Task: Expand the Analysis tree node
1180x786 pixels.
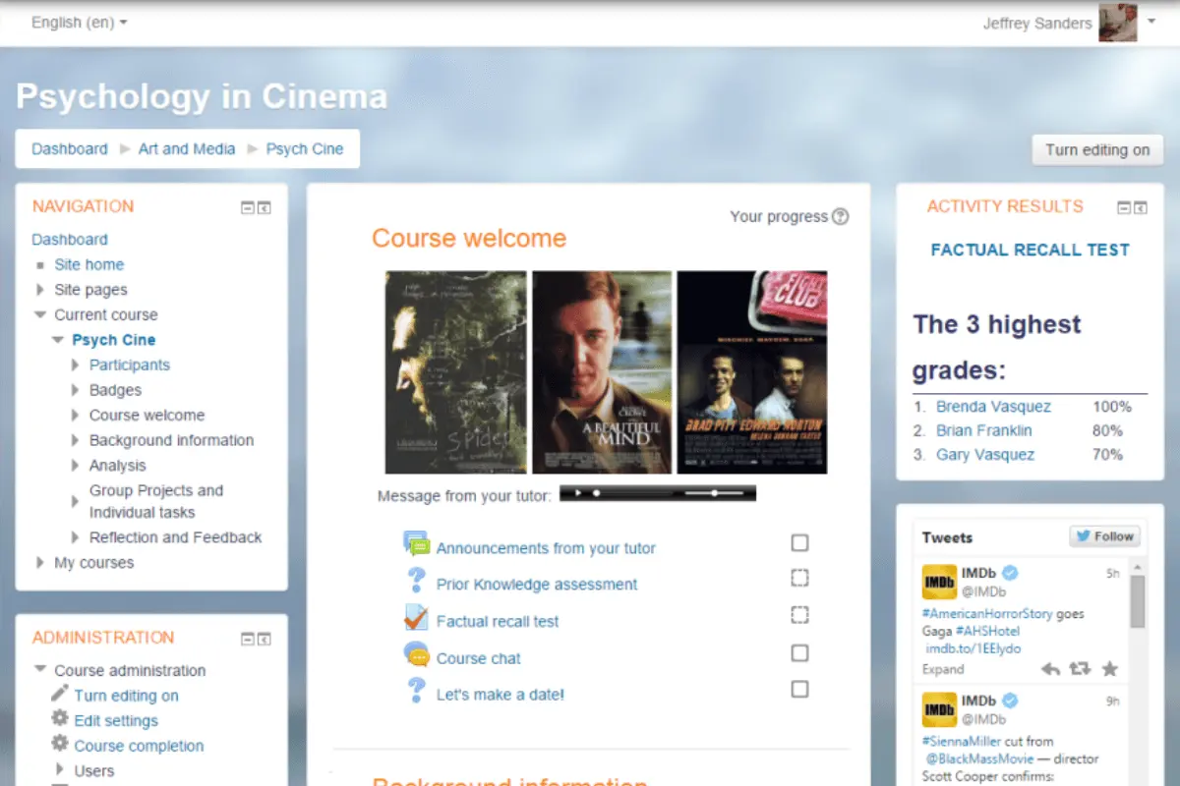Action: click(x=76, y=466)
